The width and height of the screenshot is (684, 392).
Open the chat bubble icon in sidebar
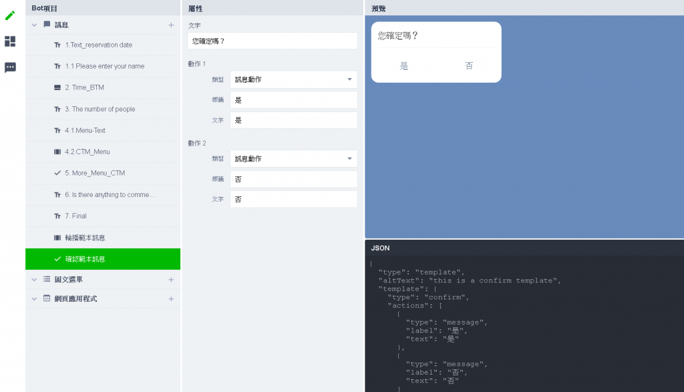coord(10,67)
